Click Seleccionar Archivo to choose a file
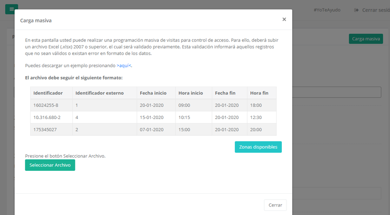The height and width of the screenshot is (215, 390). (x=50, y=165)
